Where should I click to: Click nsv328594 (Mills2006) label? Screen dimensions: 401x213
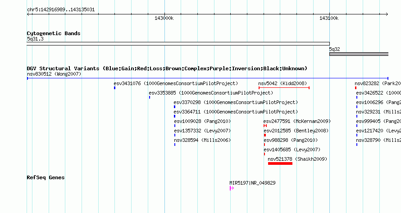(x=202, y=140)
